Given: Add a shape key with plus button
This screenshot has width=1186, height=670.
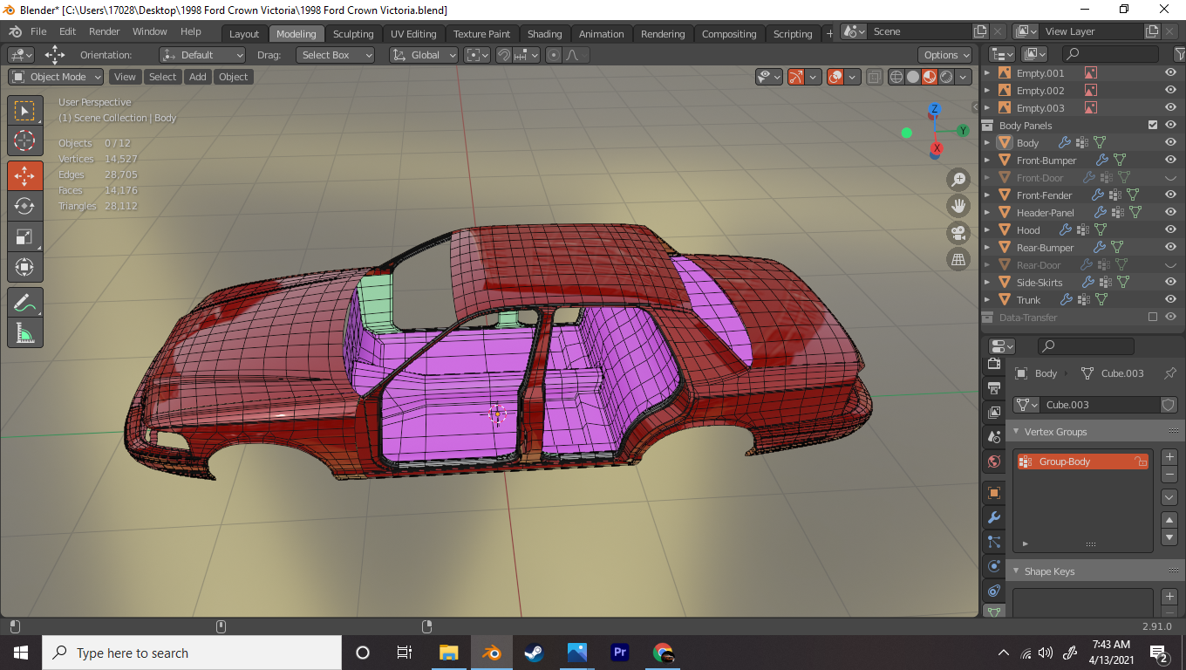Looking at the screenshot, I should (x=1169, y=597).
